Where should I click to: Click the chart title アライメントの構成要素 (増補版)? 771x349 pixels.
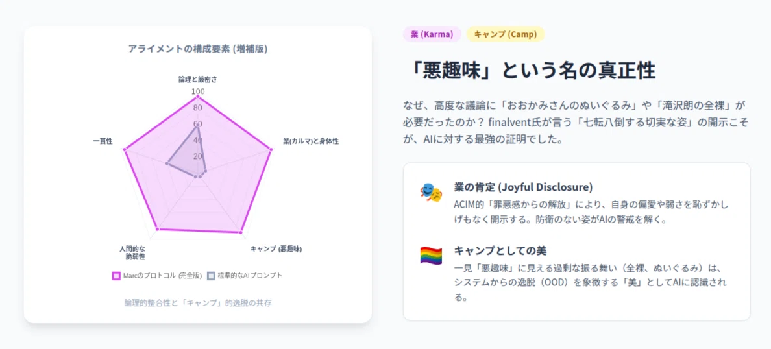(198, 49)
